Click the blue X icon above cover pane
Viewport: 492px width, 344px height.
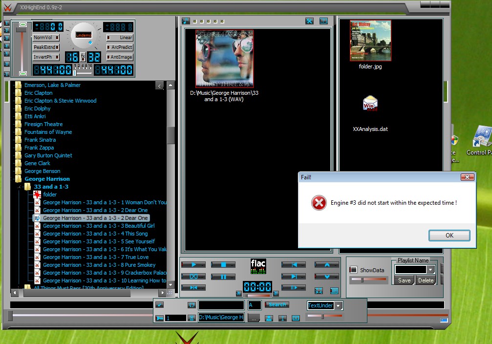click(309, 21)
